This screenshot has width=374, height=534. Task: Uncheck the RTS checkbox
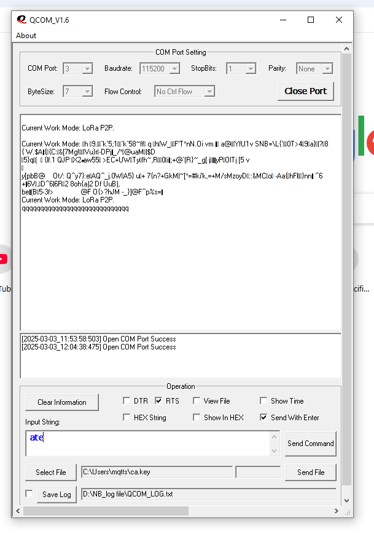[159, 401]
